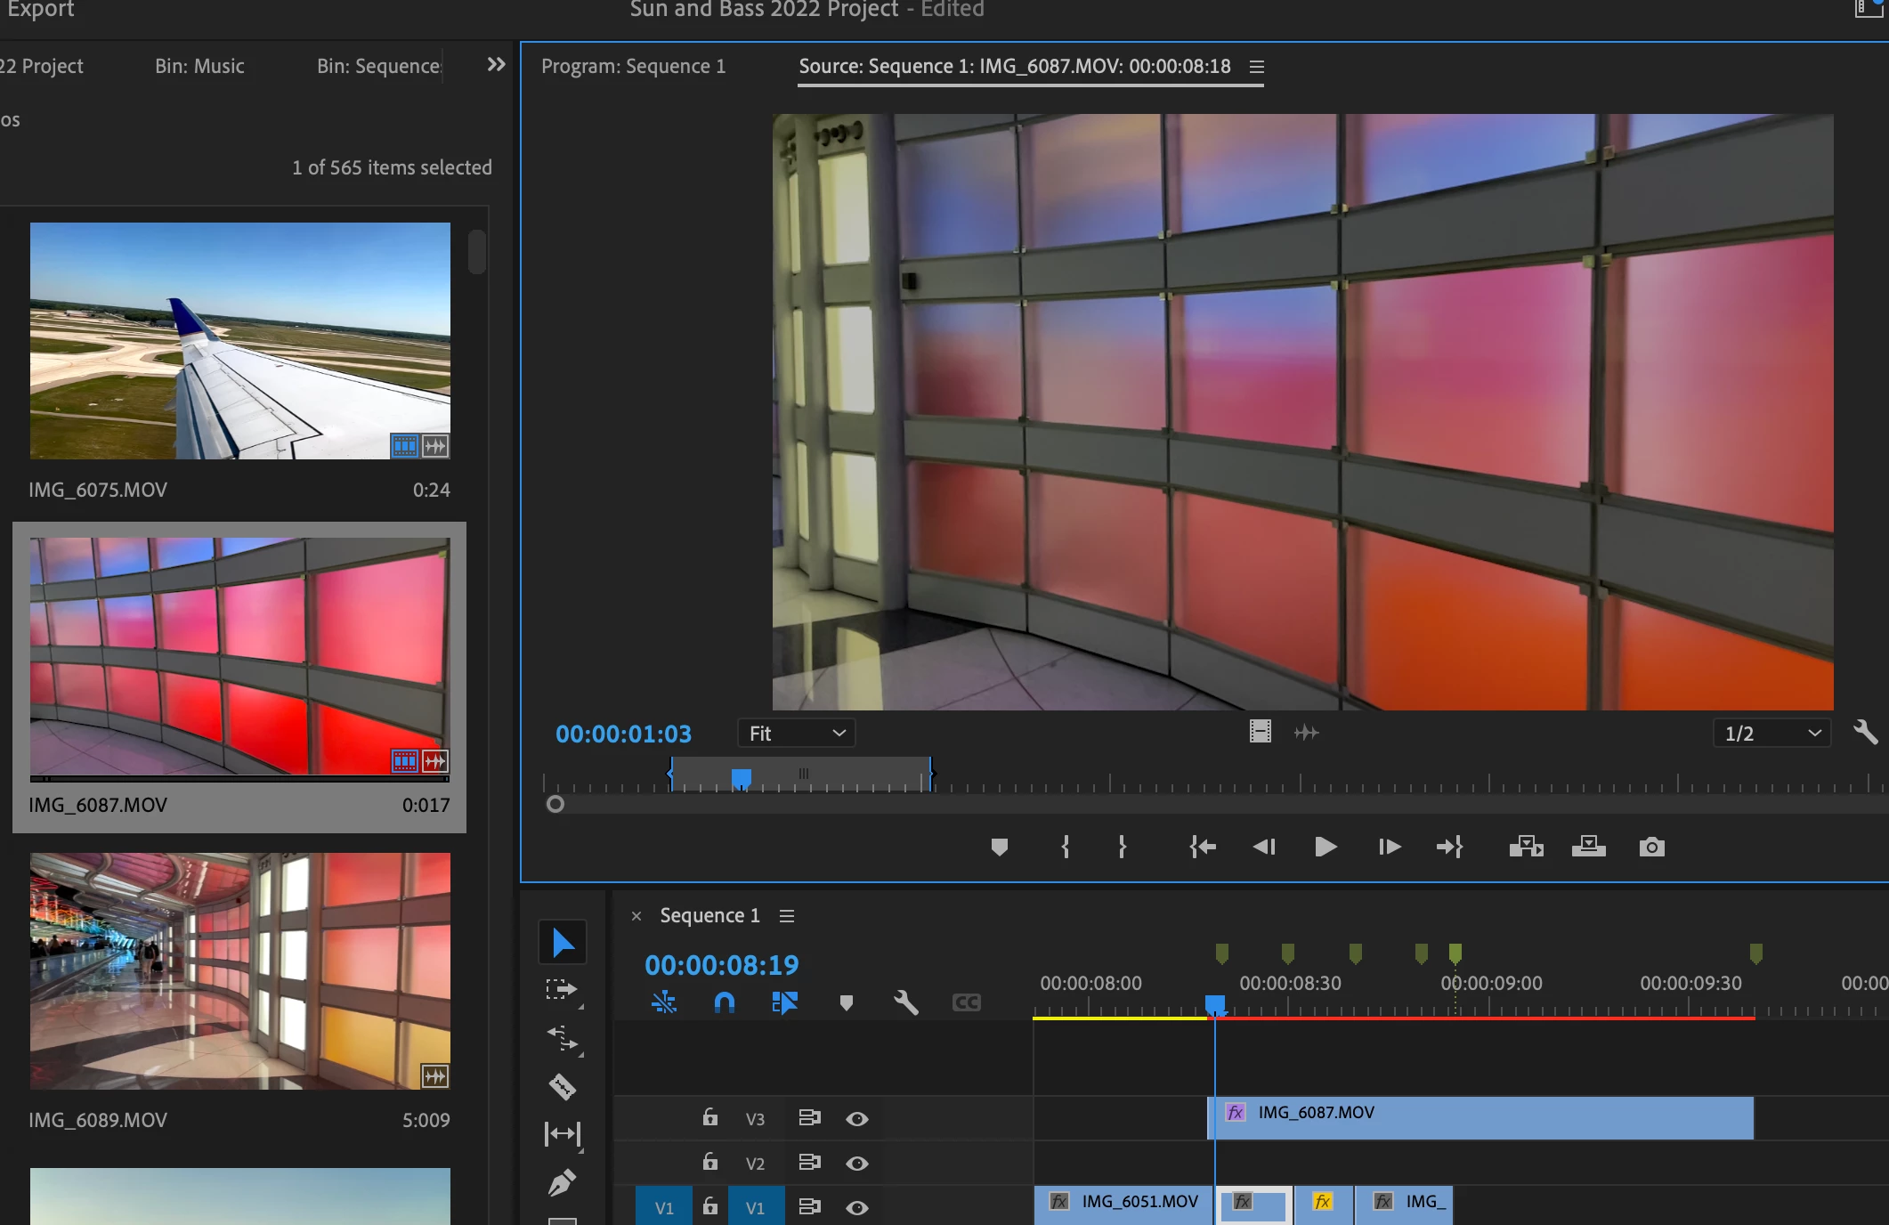Click the Insert button in source monitor
This screenshot has width=1889, height=1225.
pos(1526,847)
